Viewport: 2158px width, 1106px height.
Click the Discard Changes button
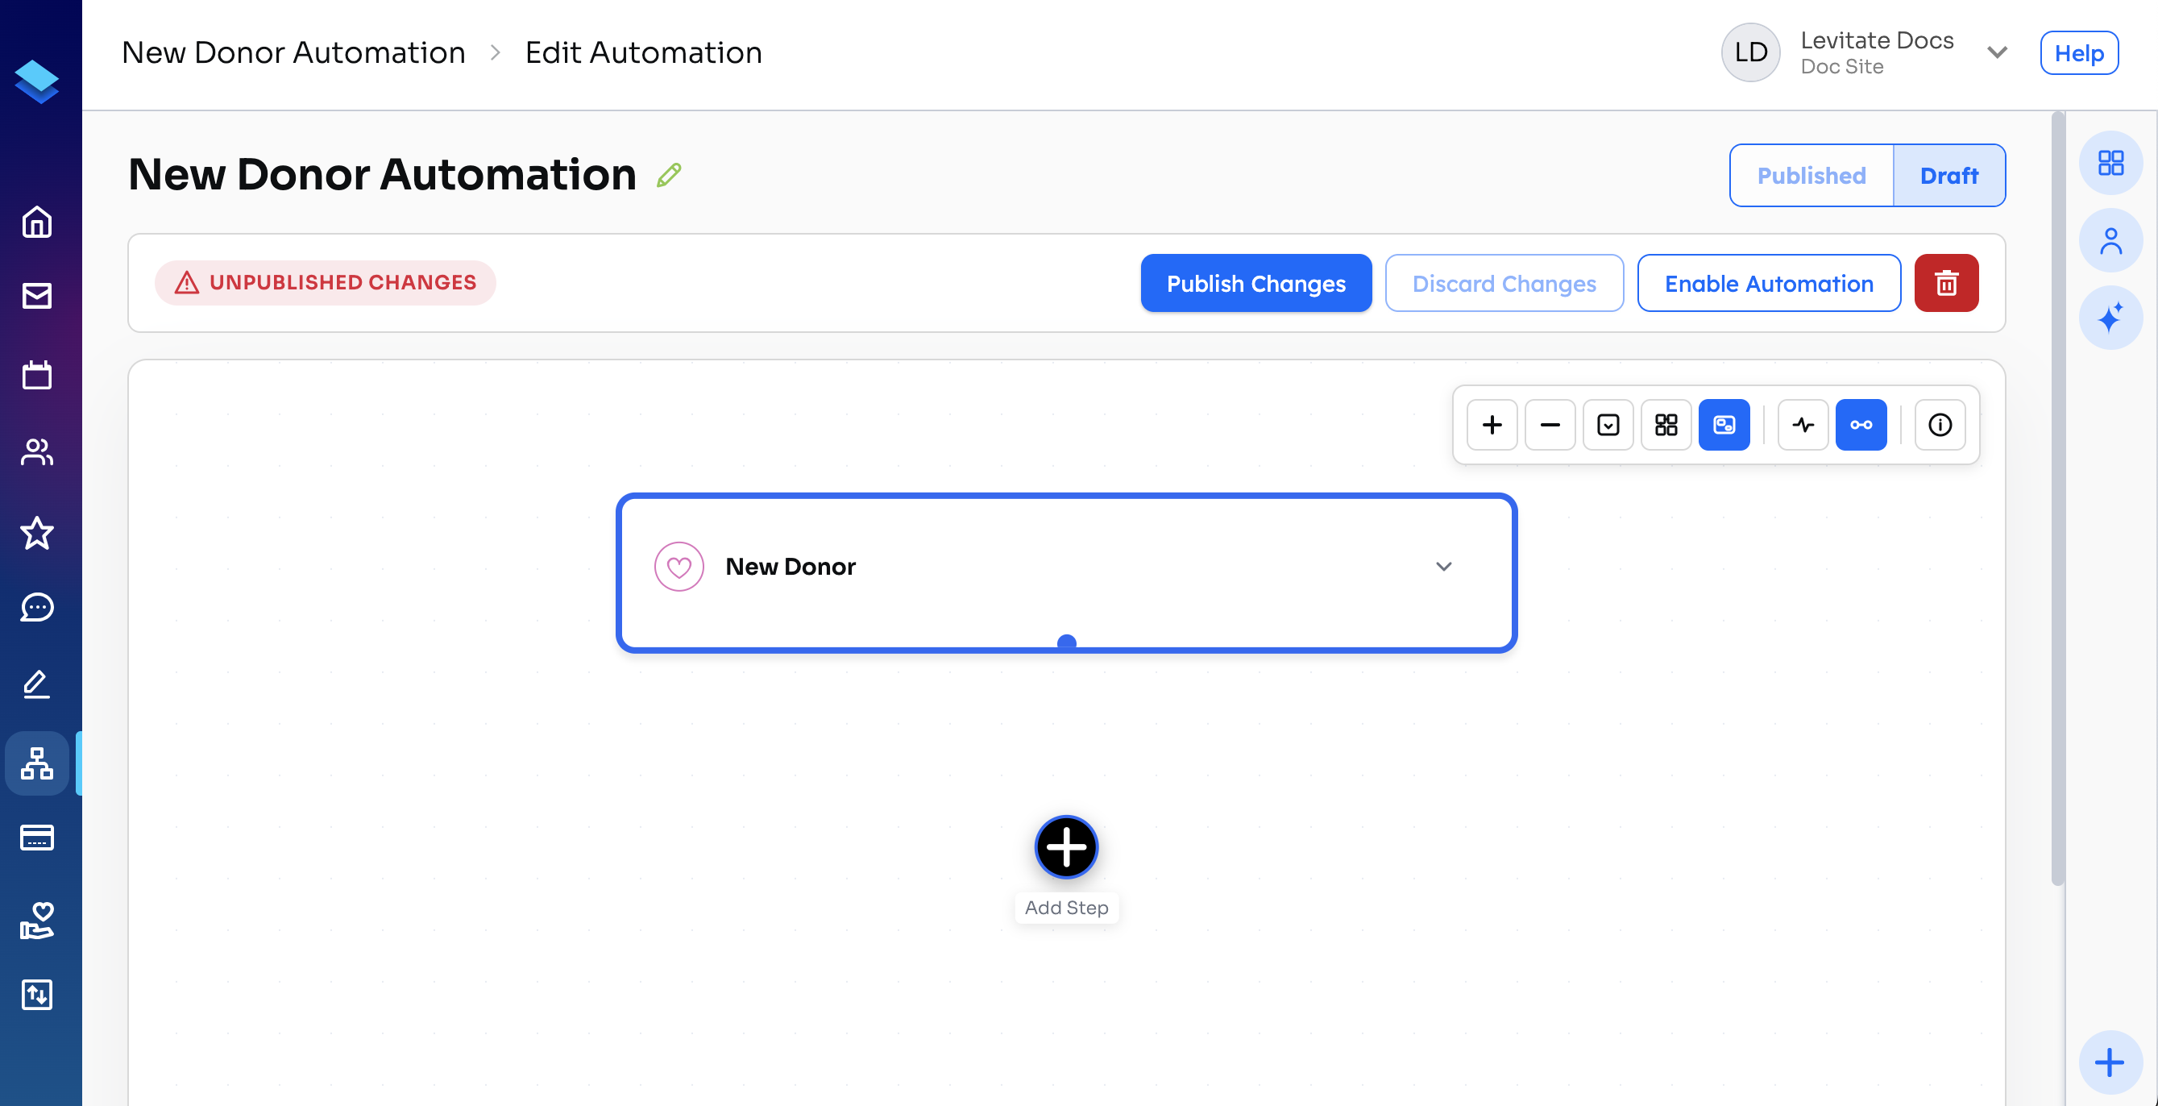(1504, 283)
